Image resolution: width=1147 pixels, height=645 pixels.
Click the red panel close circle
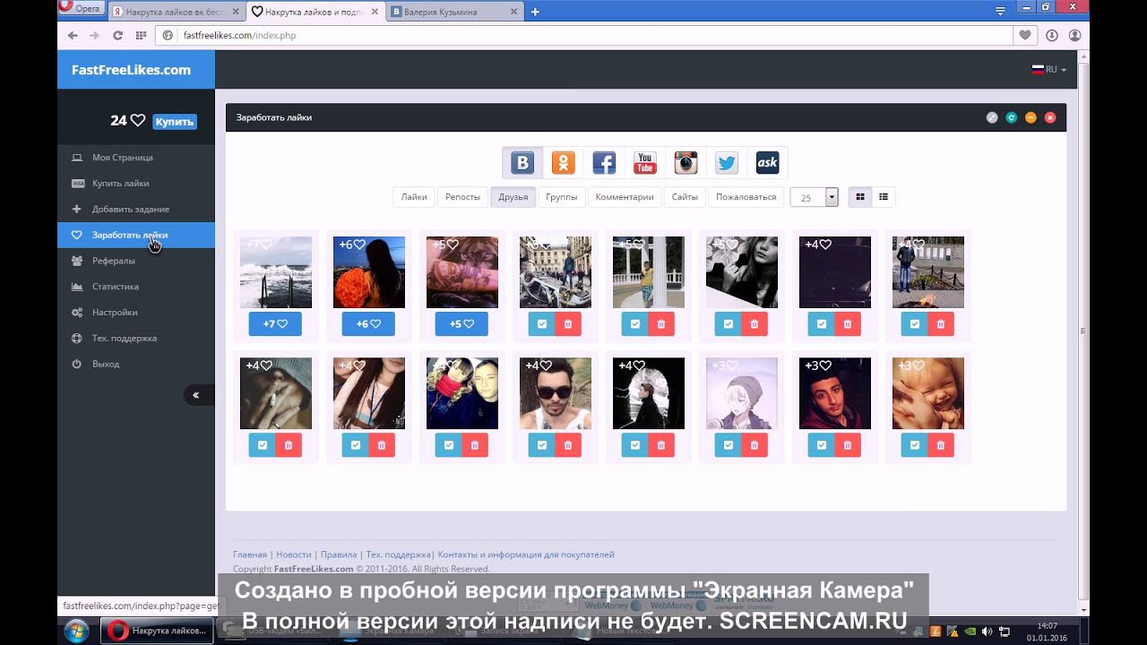[x=1050, y=117]
